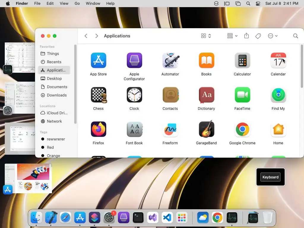Open the Apple menu

coord(8,4)
